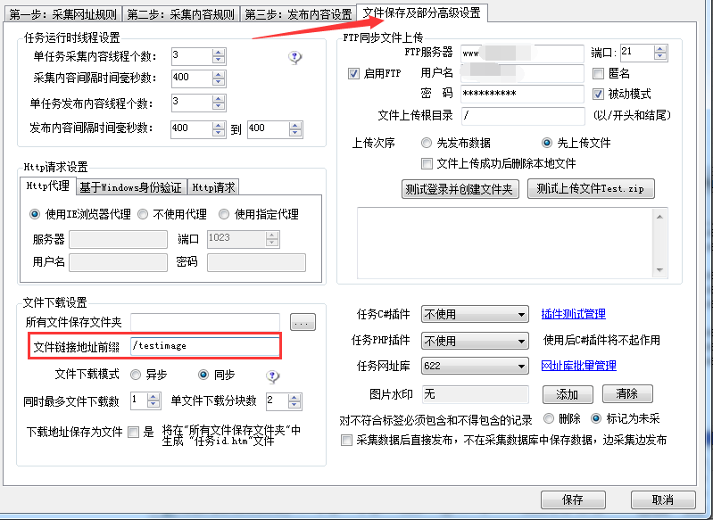Open the 插件测试管理 link
Screen dimensions: 713x520
click(x=574, y=314)
